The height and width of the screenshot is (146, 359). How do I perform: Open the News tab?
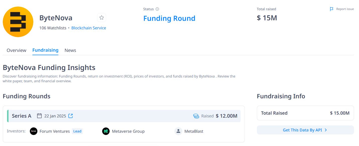click(x=70, y=50)
